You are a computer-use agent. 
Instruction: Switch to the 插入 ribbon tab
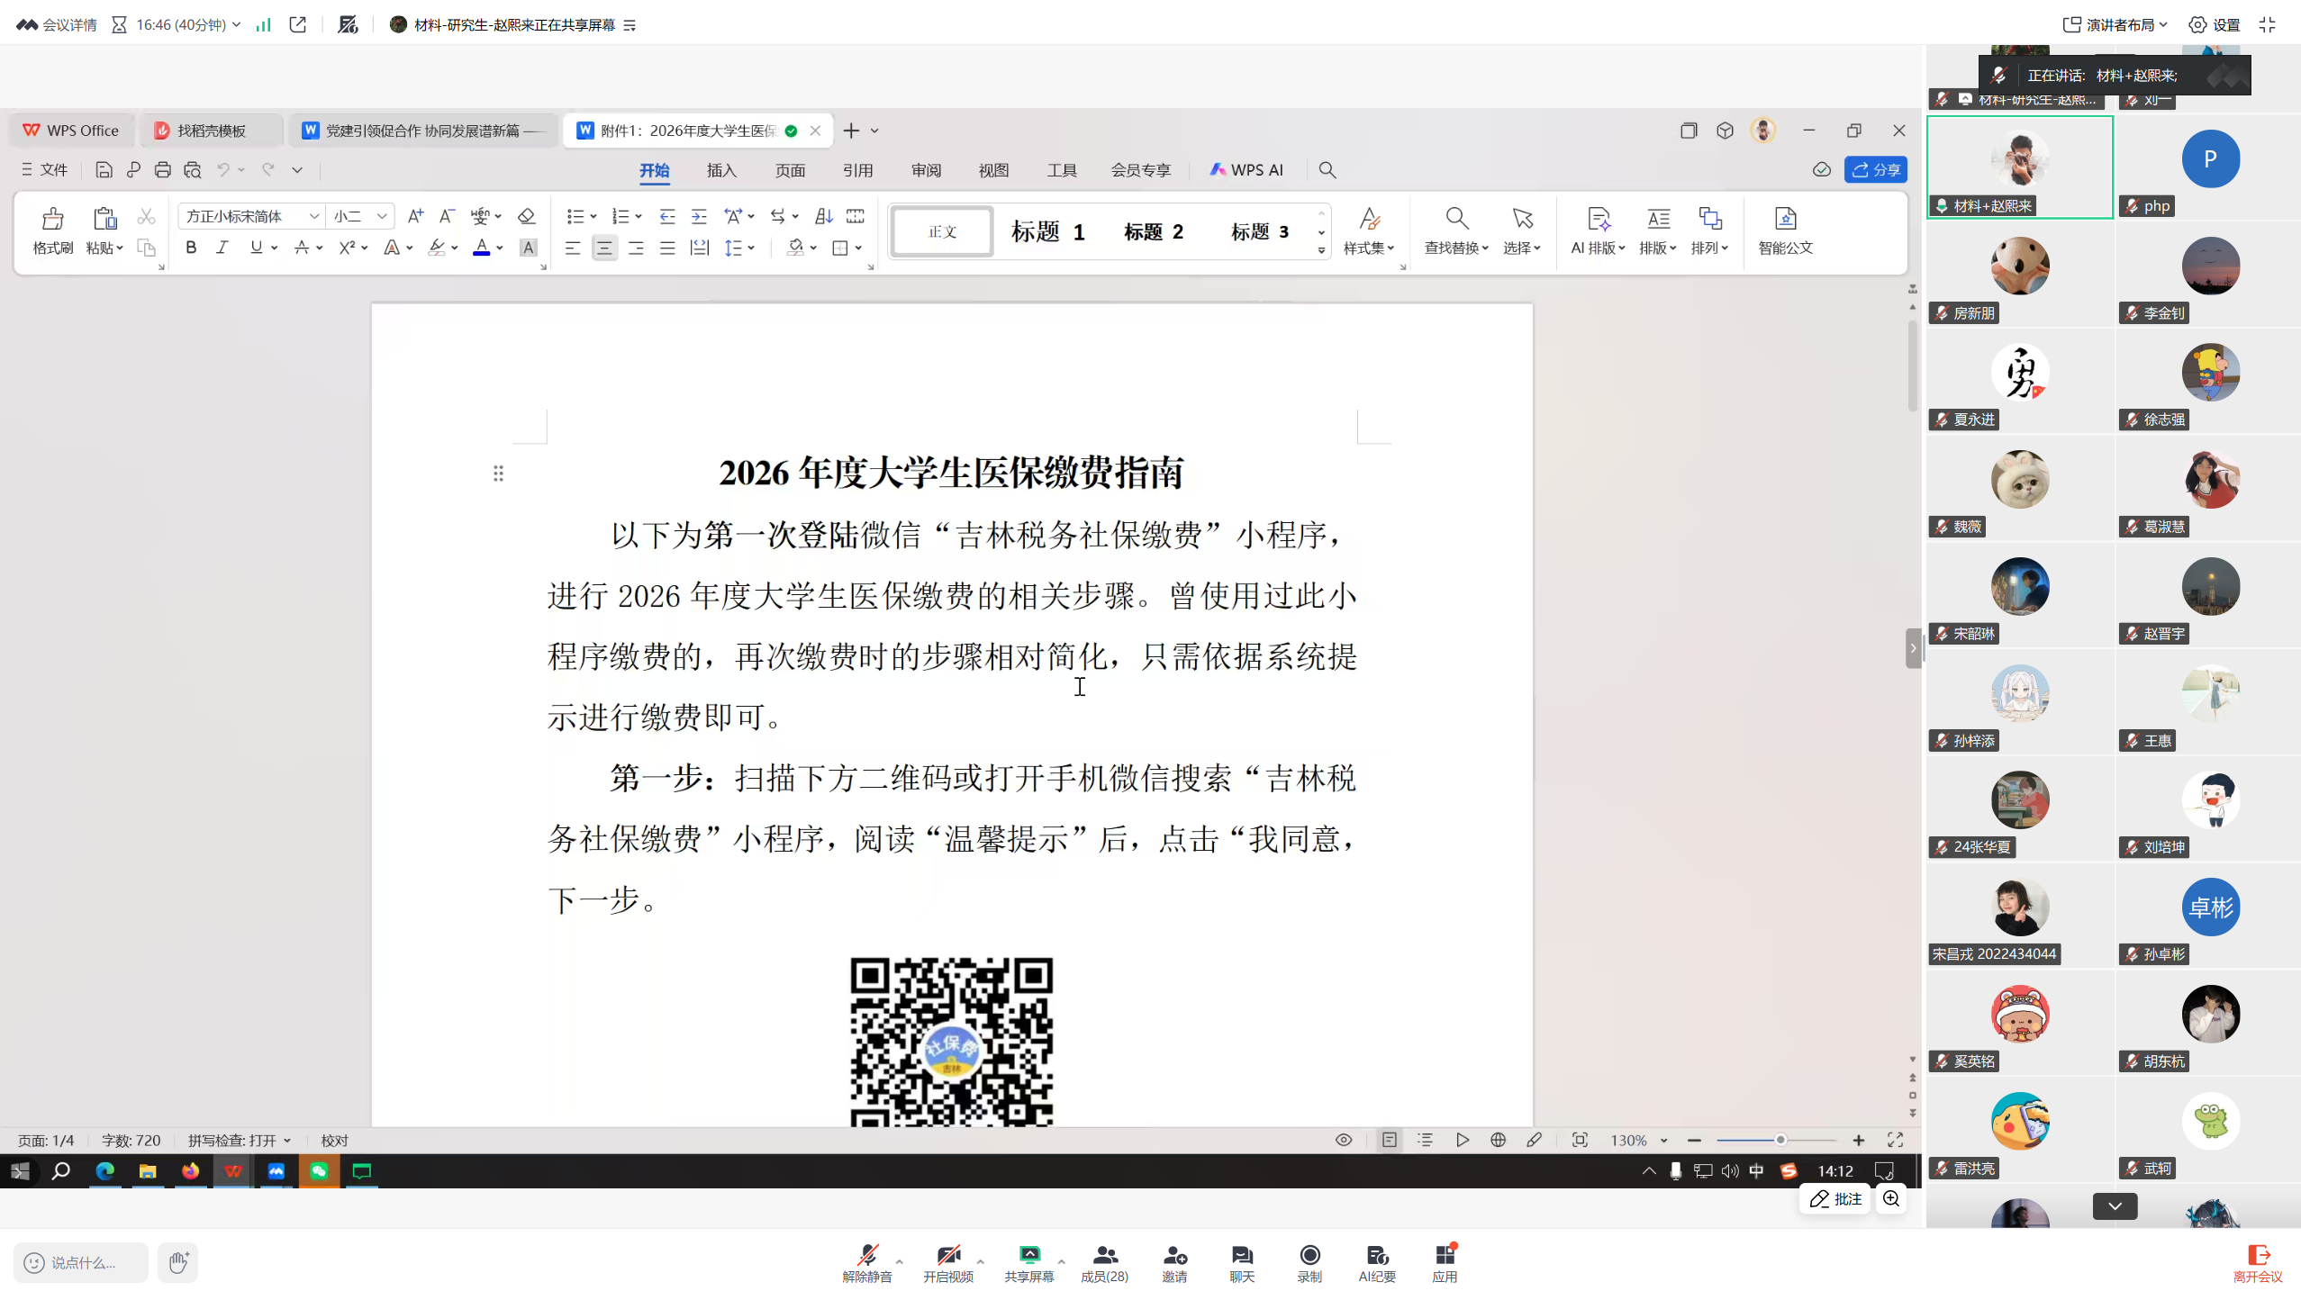tap(721, 170)
